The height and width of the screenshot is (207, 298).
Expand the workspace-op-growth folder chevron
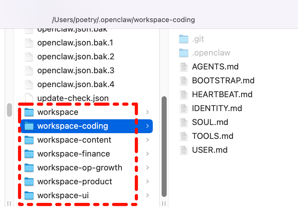click(147, 168)
